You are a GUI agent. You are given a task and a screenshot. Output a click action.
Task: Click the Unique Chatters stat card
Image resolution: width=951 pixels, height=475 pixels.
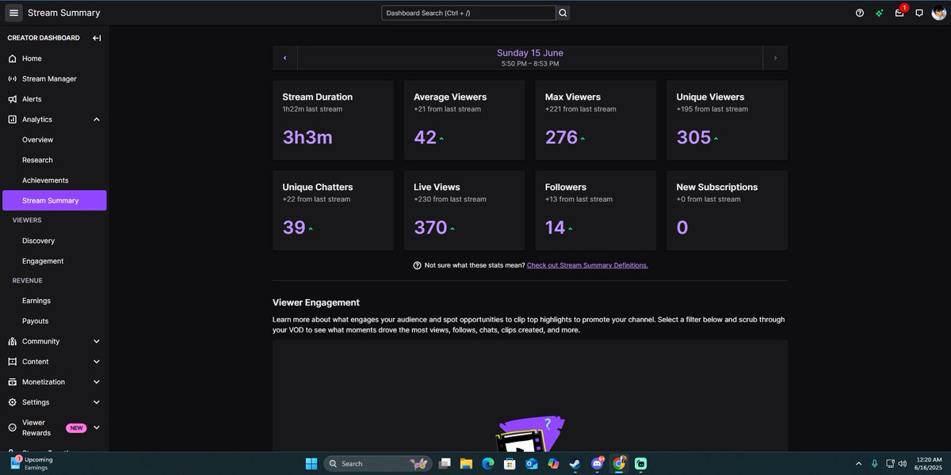pos(333,211)
